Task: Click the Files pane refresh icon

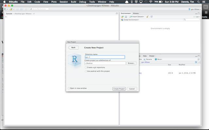Action: tap(199, 59)
